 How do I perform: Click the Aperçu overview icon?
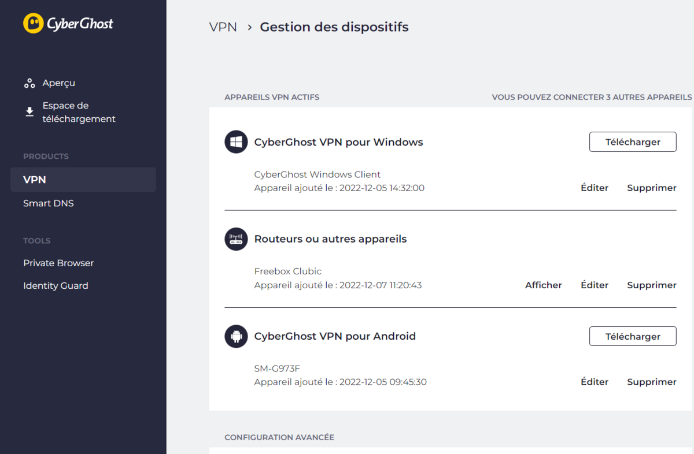click(x=29, y=83)
